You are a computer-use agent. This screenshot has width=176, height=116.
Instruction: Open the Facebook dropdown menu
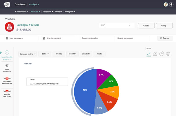click(x=48, y=12)
